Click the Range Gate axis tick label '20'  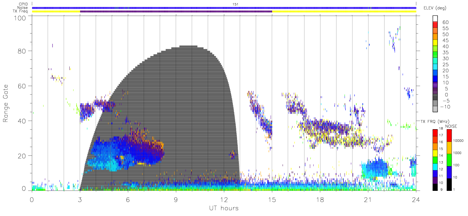[22, 156]
